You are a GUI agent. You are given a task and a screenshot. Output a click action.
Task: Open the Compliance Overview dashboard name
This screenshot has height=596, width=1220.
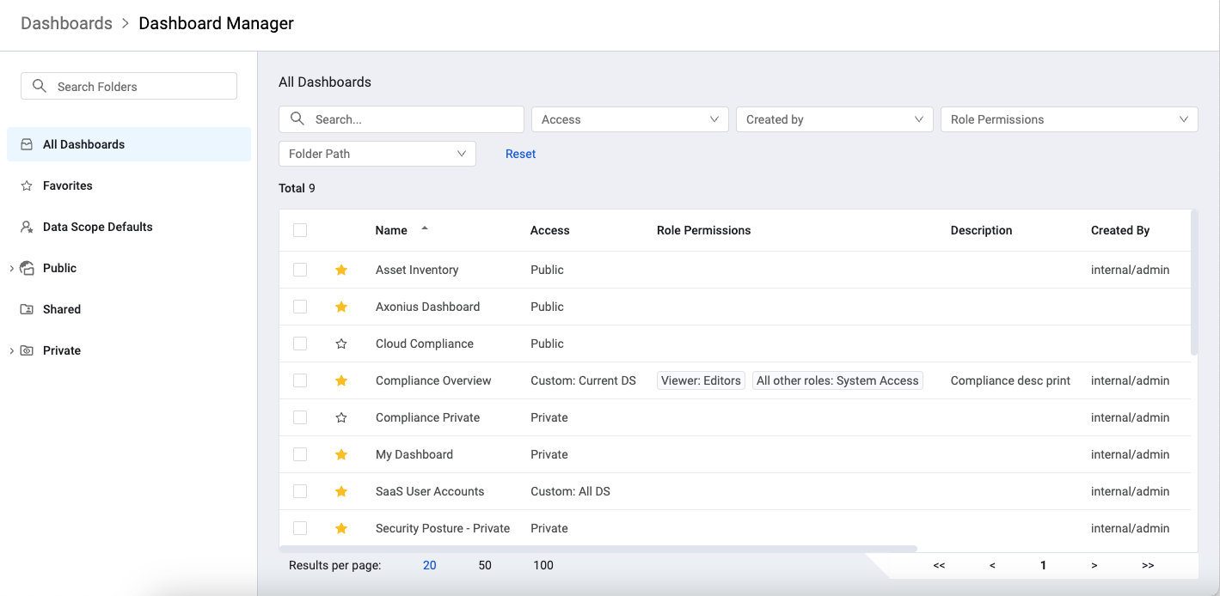pos(433,380)
